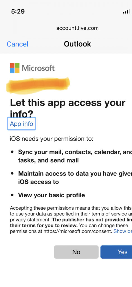Select the 'View your basic profile' permission
This screenshot has height=287, width=132.
coord(51,195)
